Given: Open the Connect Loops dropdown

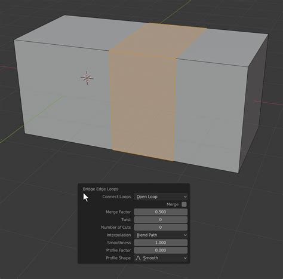Looking at the screenshot, I should (x=161, y=197).
